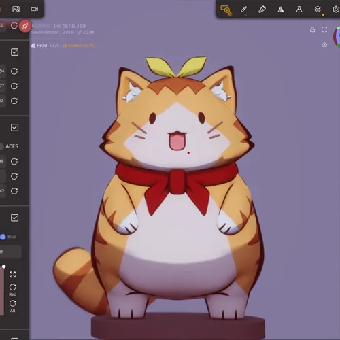Reset the value beside the 77 field

pos(14,86)
